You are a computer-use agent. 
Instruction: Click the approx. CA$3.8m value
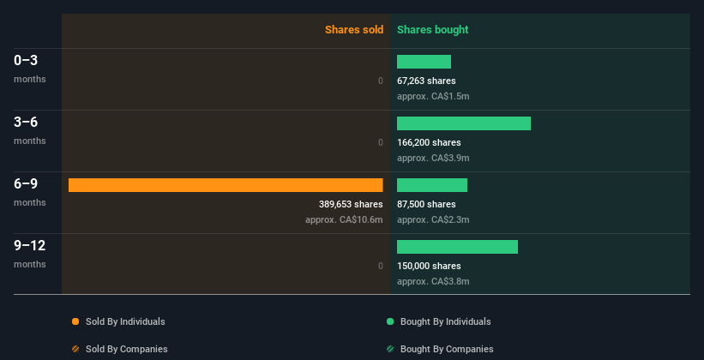point(433,281)
